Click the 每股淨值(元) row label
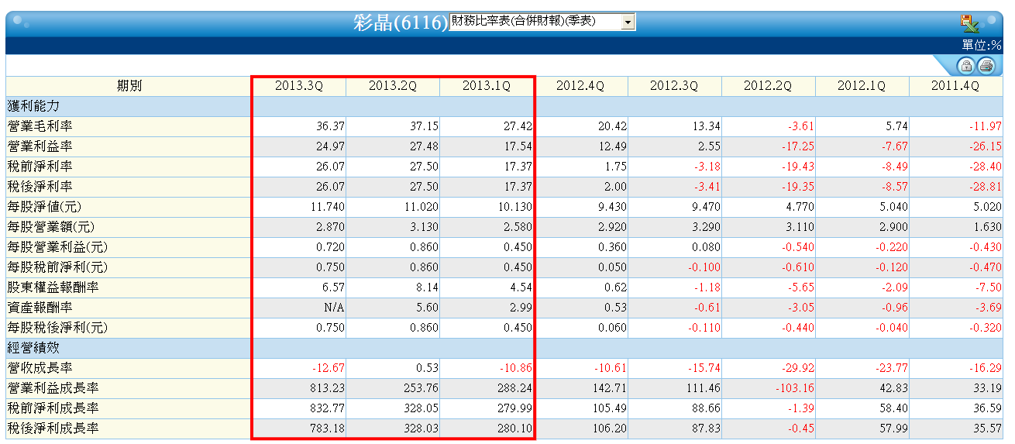The image size is (1015, 444). tap(44, 207)
